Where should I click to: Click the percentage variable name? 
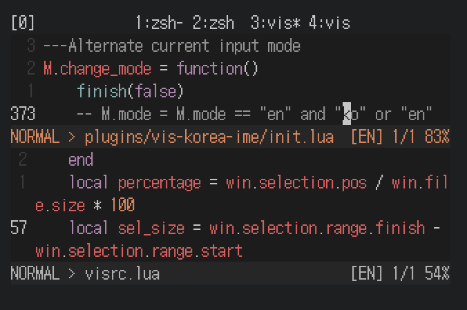pyautogui.click(x=160, y=182)
